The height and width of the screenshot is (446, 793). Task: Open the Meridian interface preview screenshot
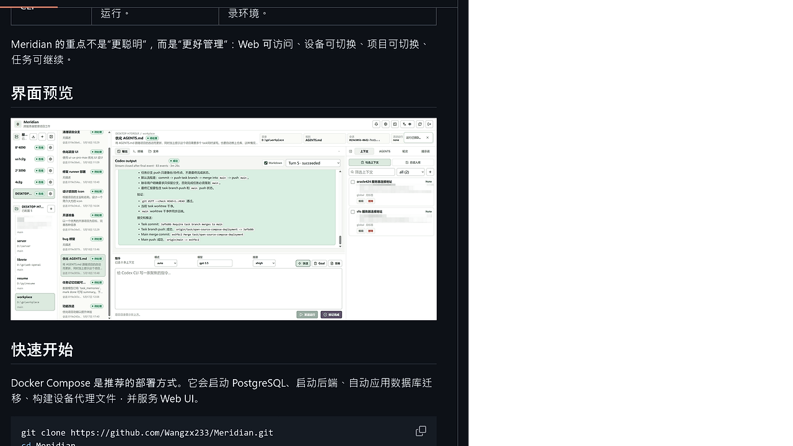coord(224,219)
